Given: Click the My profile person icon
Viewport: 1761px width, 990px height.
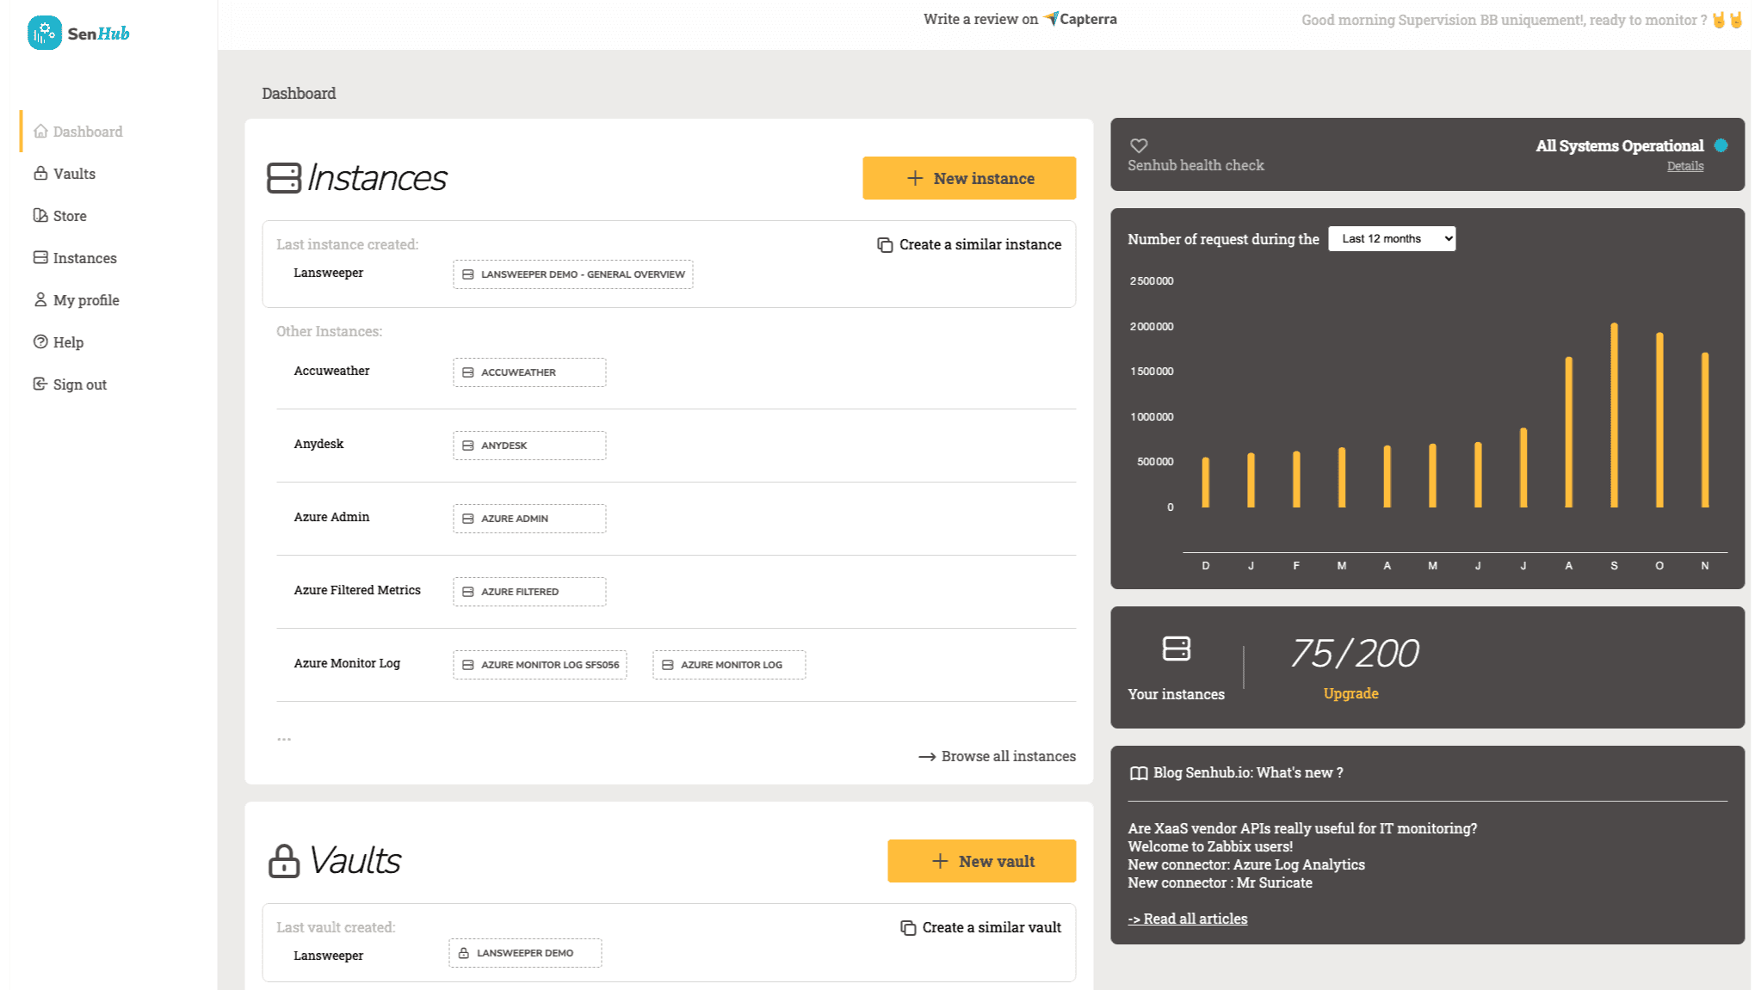Looking at the screenshot, I should click(x=40, y=299).
